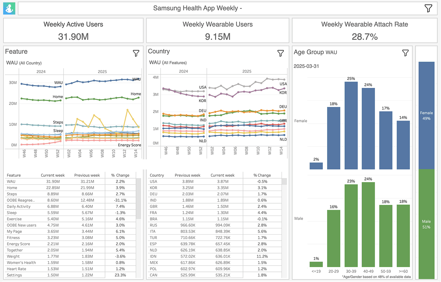Select the Daily Activity feature row
The width and height of the screenshot is (441, 282).
point(71,206)
